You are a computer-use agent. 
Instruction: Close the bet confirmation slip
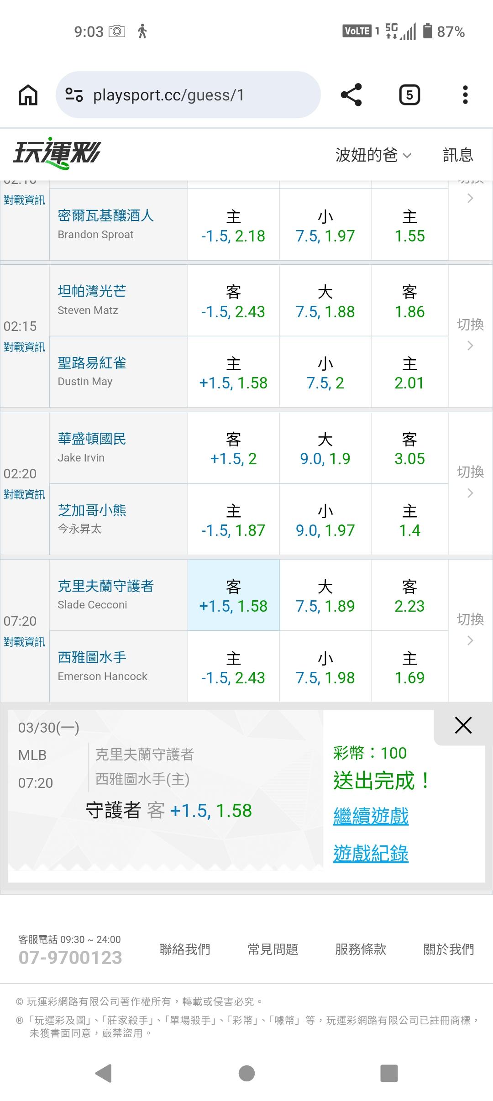[463, 725]
